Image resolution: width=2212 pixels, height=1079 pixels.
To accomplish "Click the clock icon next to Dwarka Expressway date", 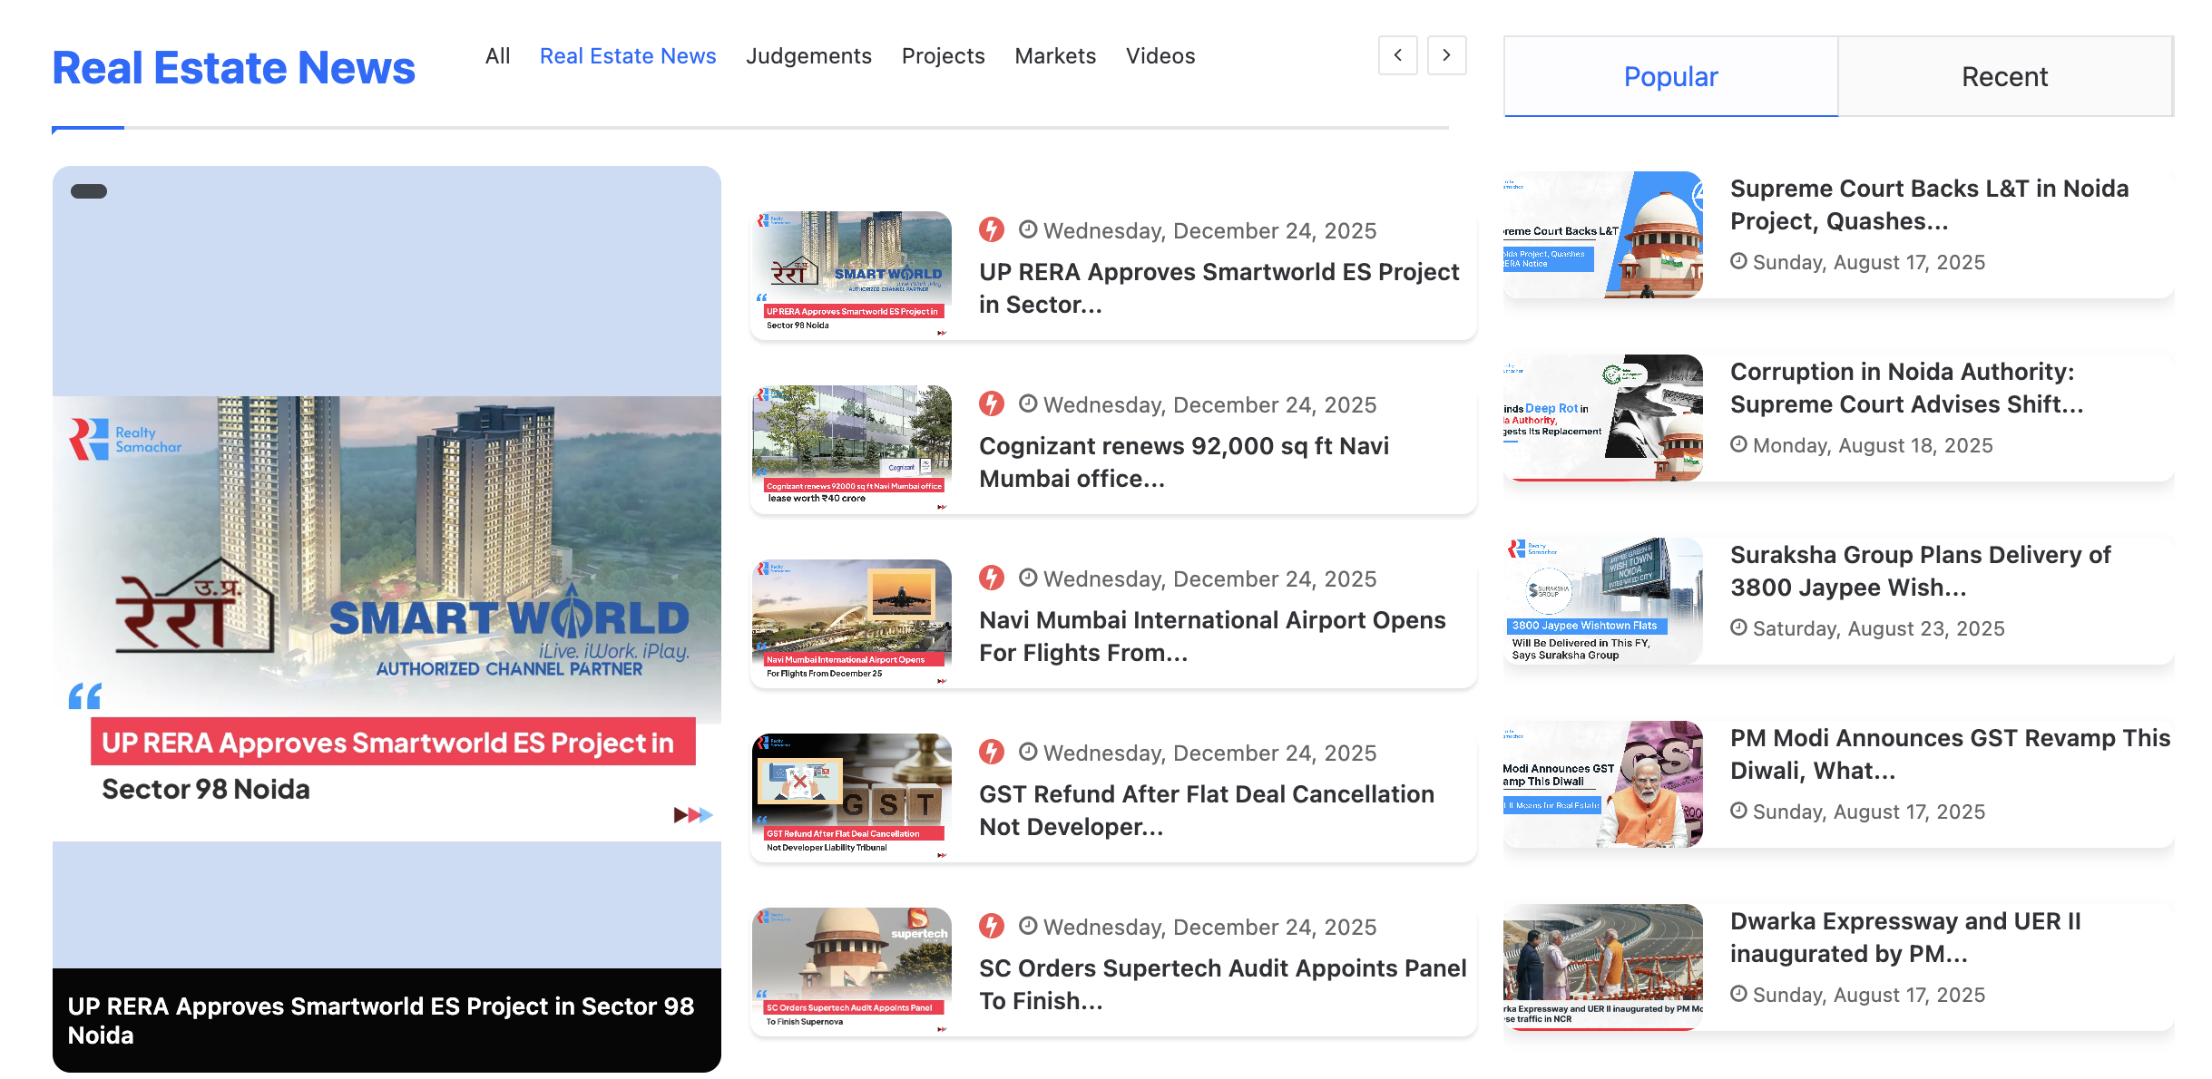I will [1738, 995].
